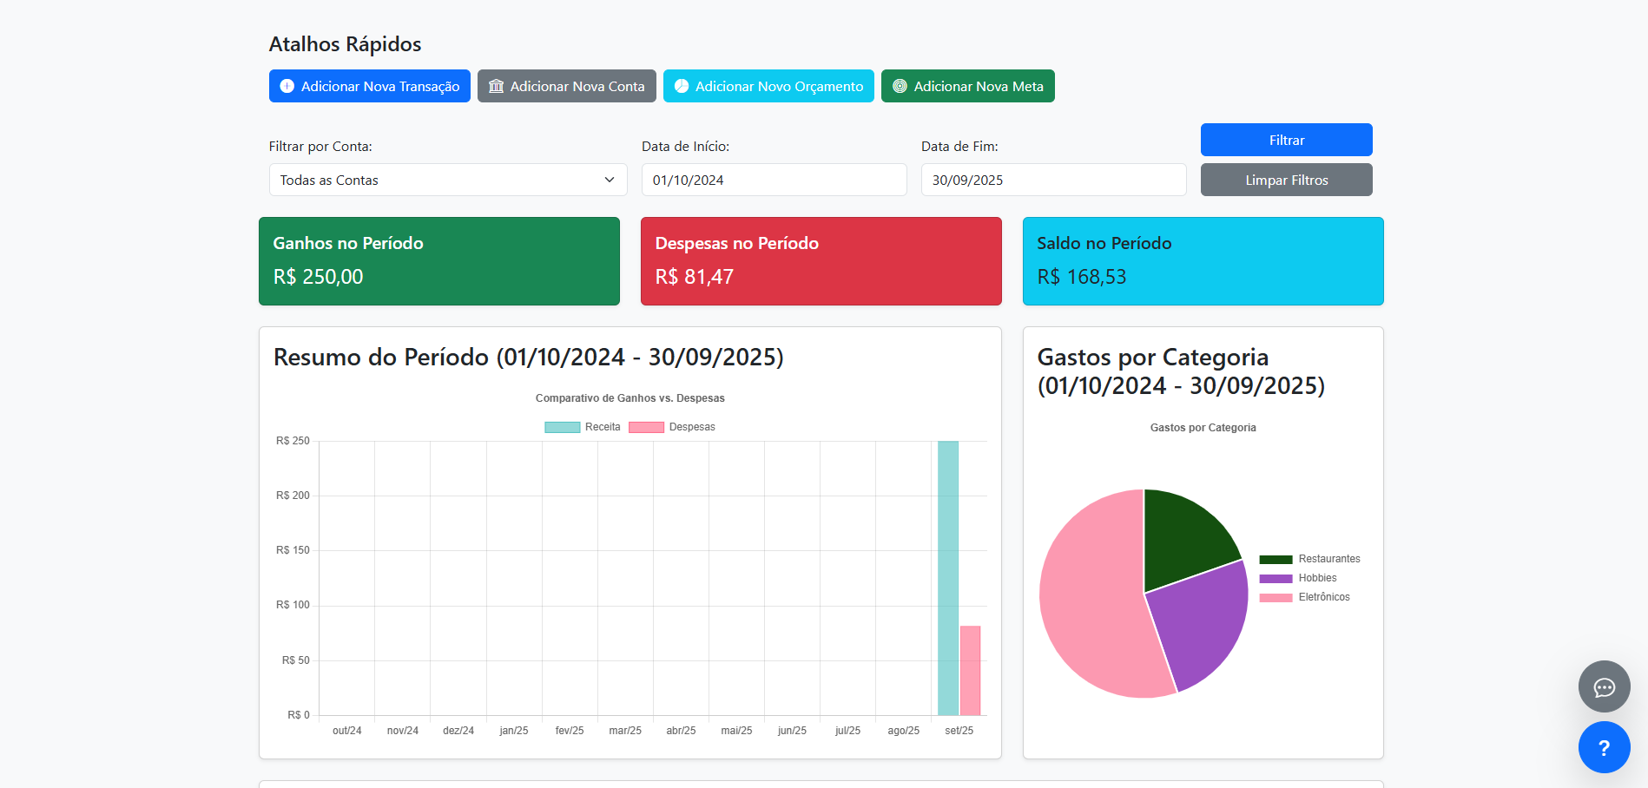Open the chat bubble in the bottom corner
This screenshot has width=1648, height=788.
coord(1604,686)
